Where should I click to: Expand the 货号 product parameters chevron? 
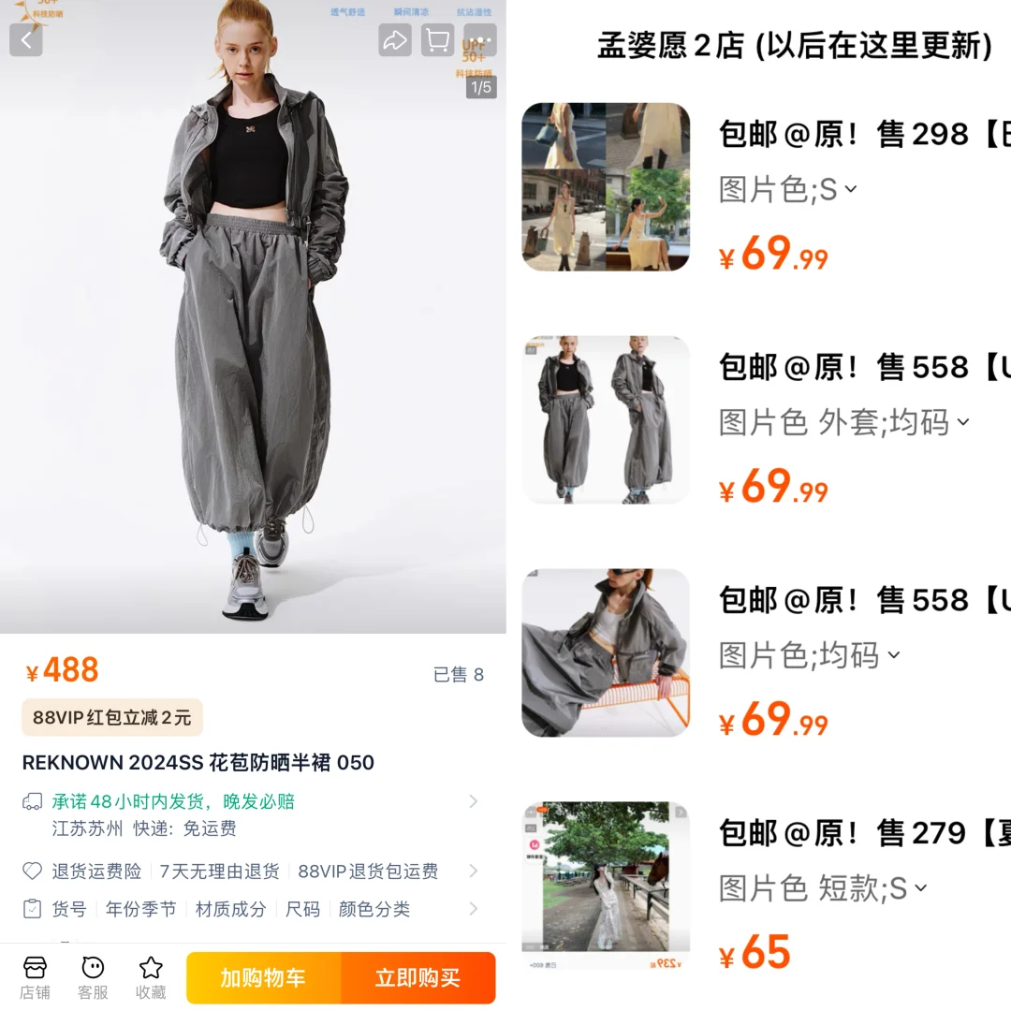(x=474, y=908)
